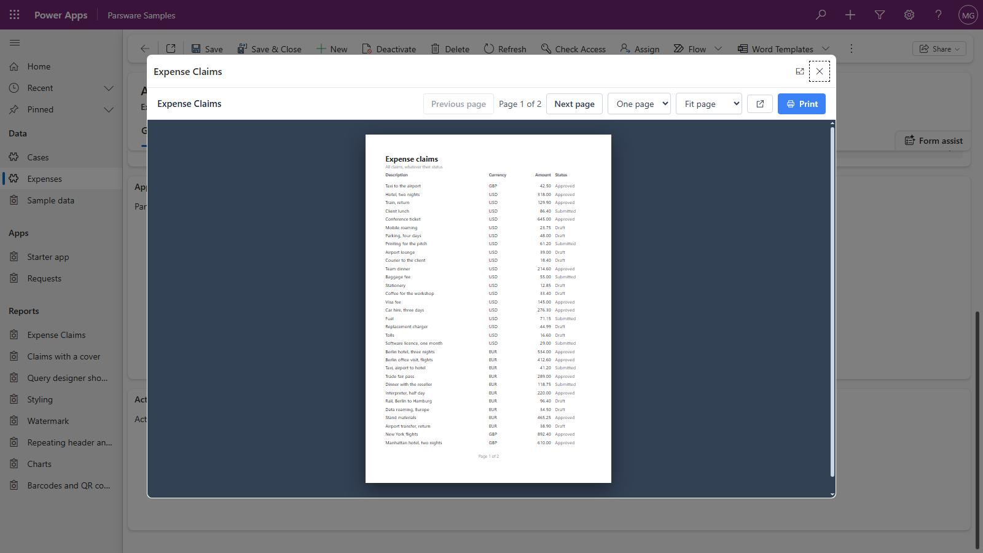Open the One page layout dropdown
Image resolution: width=983 pixels, height=553 pixels.
[x=640, y=104]
